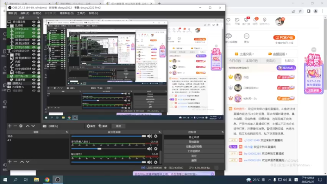Show hidden system tray icons chevron

pos(270,180)
